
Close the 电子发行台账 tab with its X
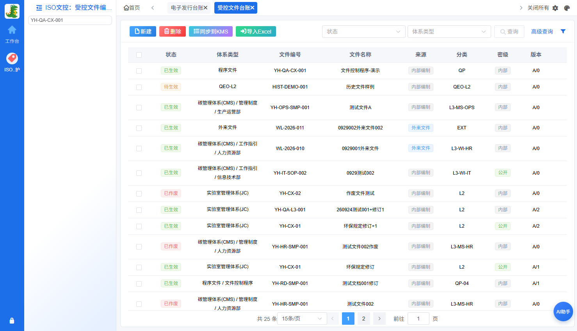click(x=205, y=8)
